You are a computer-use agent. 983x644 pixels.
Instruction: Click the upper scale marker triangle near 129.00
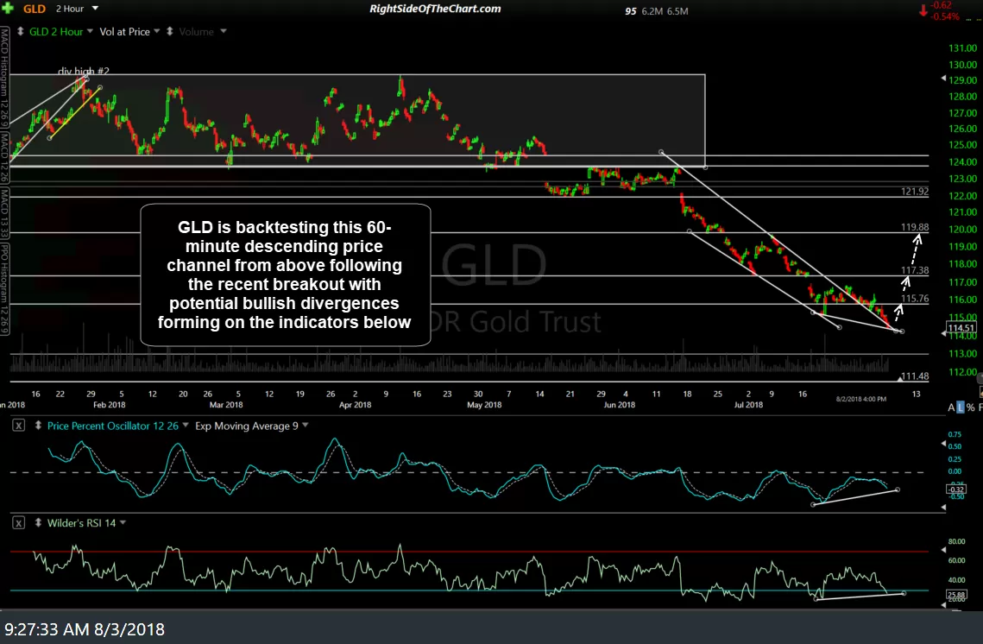(944, 79)
